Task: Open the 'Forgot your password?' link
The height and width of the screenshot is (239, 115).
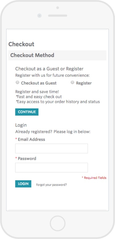Action: pyautogui.click(x=51, y=185)
